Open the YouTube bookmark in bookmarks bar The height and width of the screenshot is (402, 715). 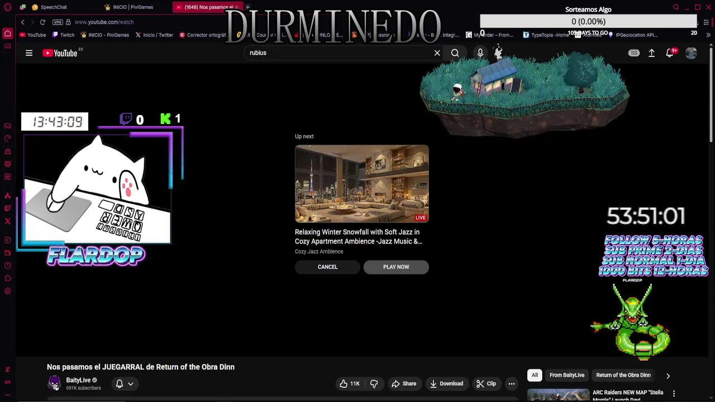coord(32,35)
